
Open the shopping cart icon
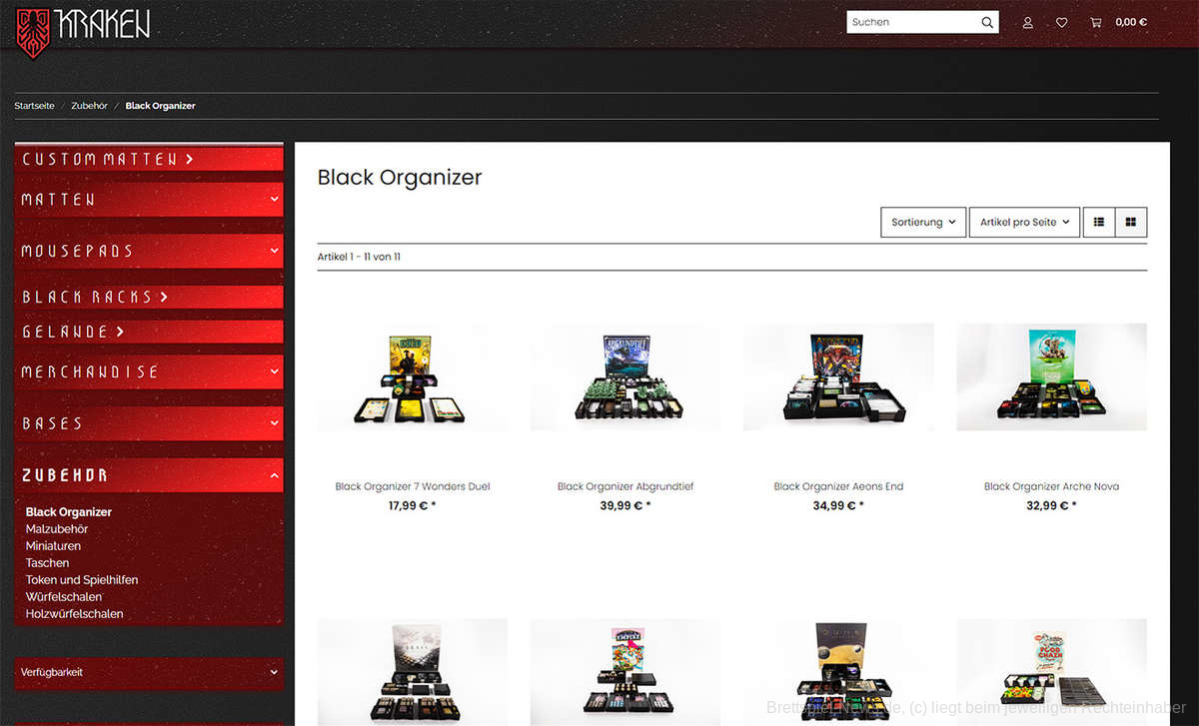1096,22
